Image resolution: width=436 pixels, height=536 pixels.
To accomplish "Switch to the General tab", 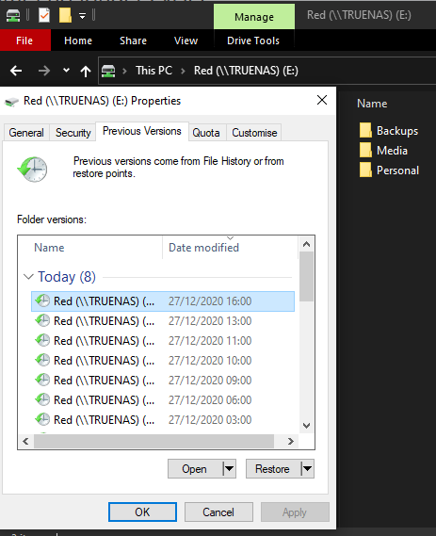I will 26,133.
